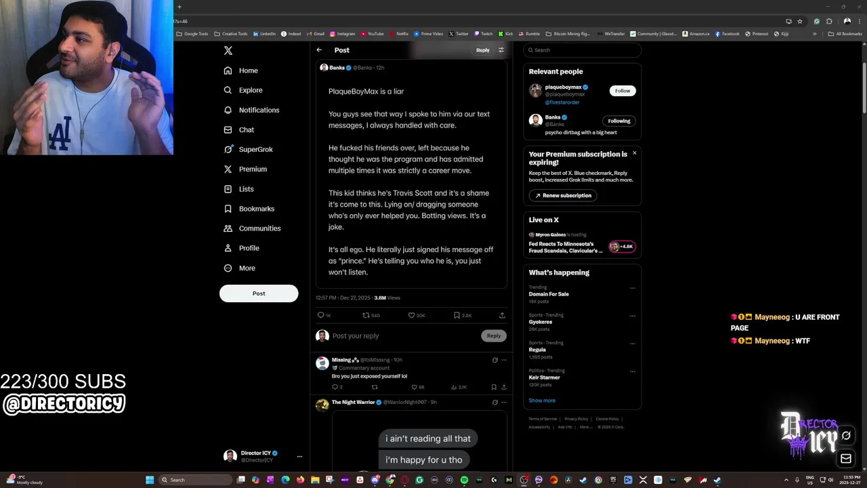The width and height of the screenshot is (867, 488).
Task: Share Banks' main post
Action: [x=502, y=315]
